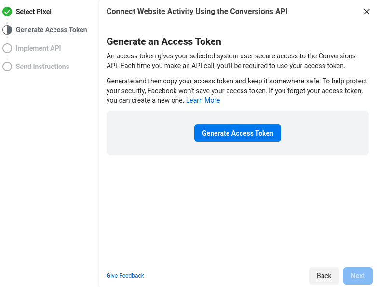Click the half-filled circle step progress icon
This screenshot has height=287, width=377.
pyautogui.click(x=7, y=30)
